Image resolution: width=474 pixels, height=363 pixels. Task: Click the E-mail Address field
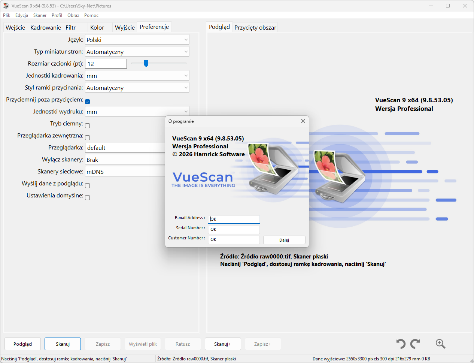tap(234, 219)
